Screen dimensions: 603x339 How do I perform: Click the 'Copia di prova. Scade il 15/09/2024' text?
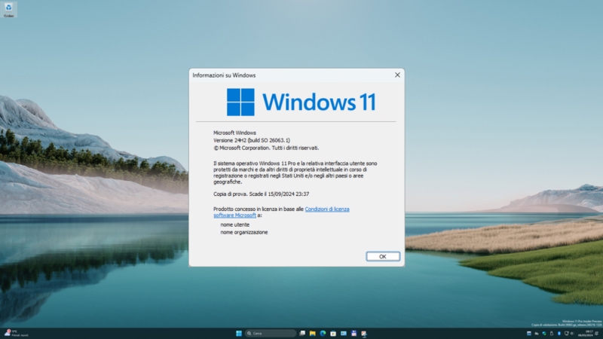click(261, 194)
